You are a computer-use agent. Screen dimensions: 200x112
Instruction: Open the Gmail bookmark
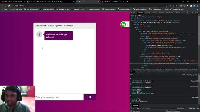click(x=4, y=9)
